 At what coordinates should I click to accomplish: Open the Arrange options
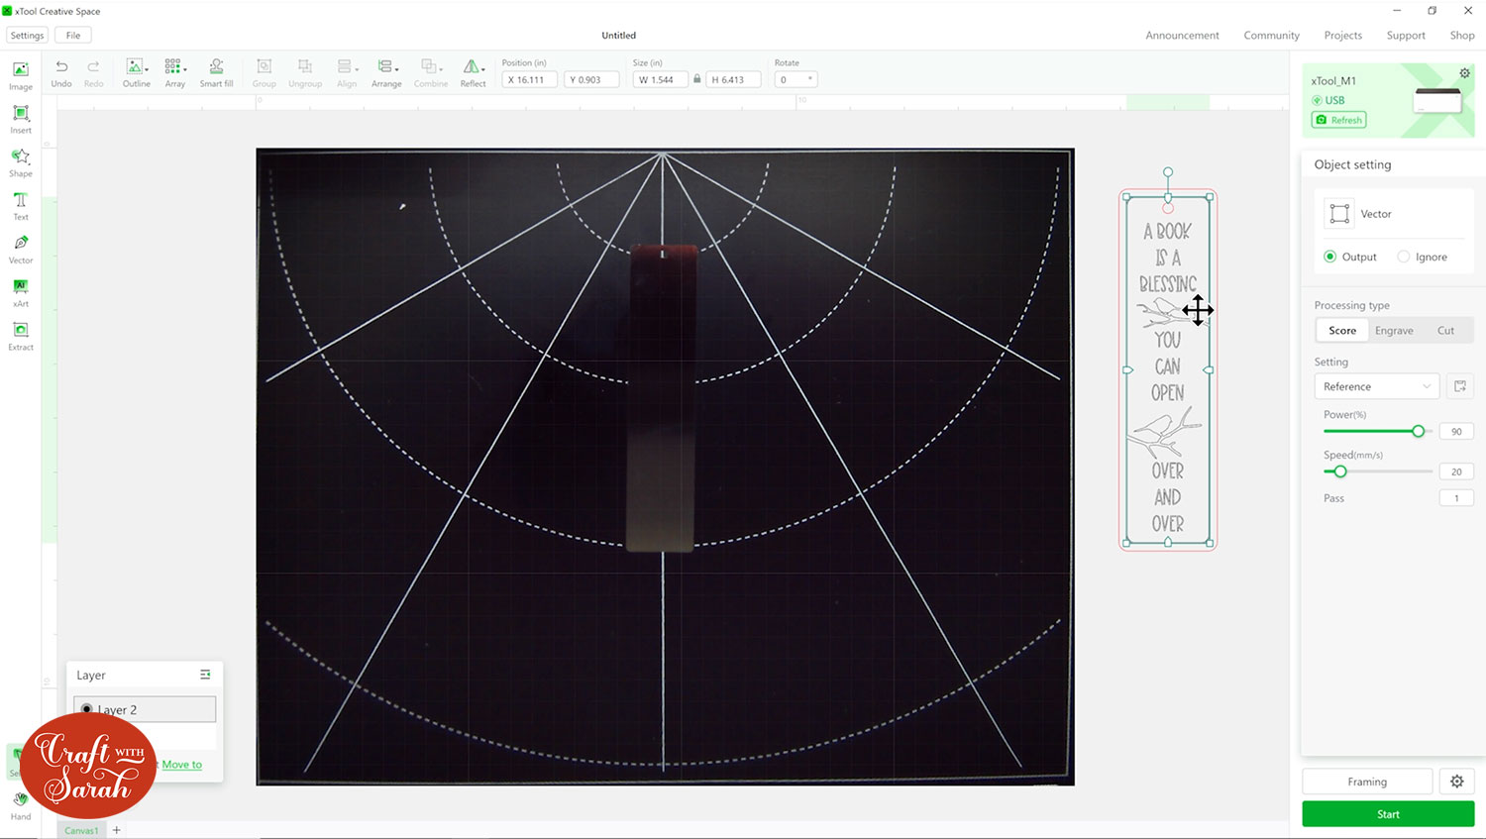point(386,73)
